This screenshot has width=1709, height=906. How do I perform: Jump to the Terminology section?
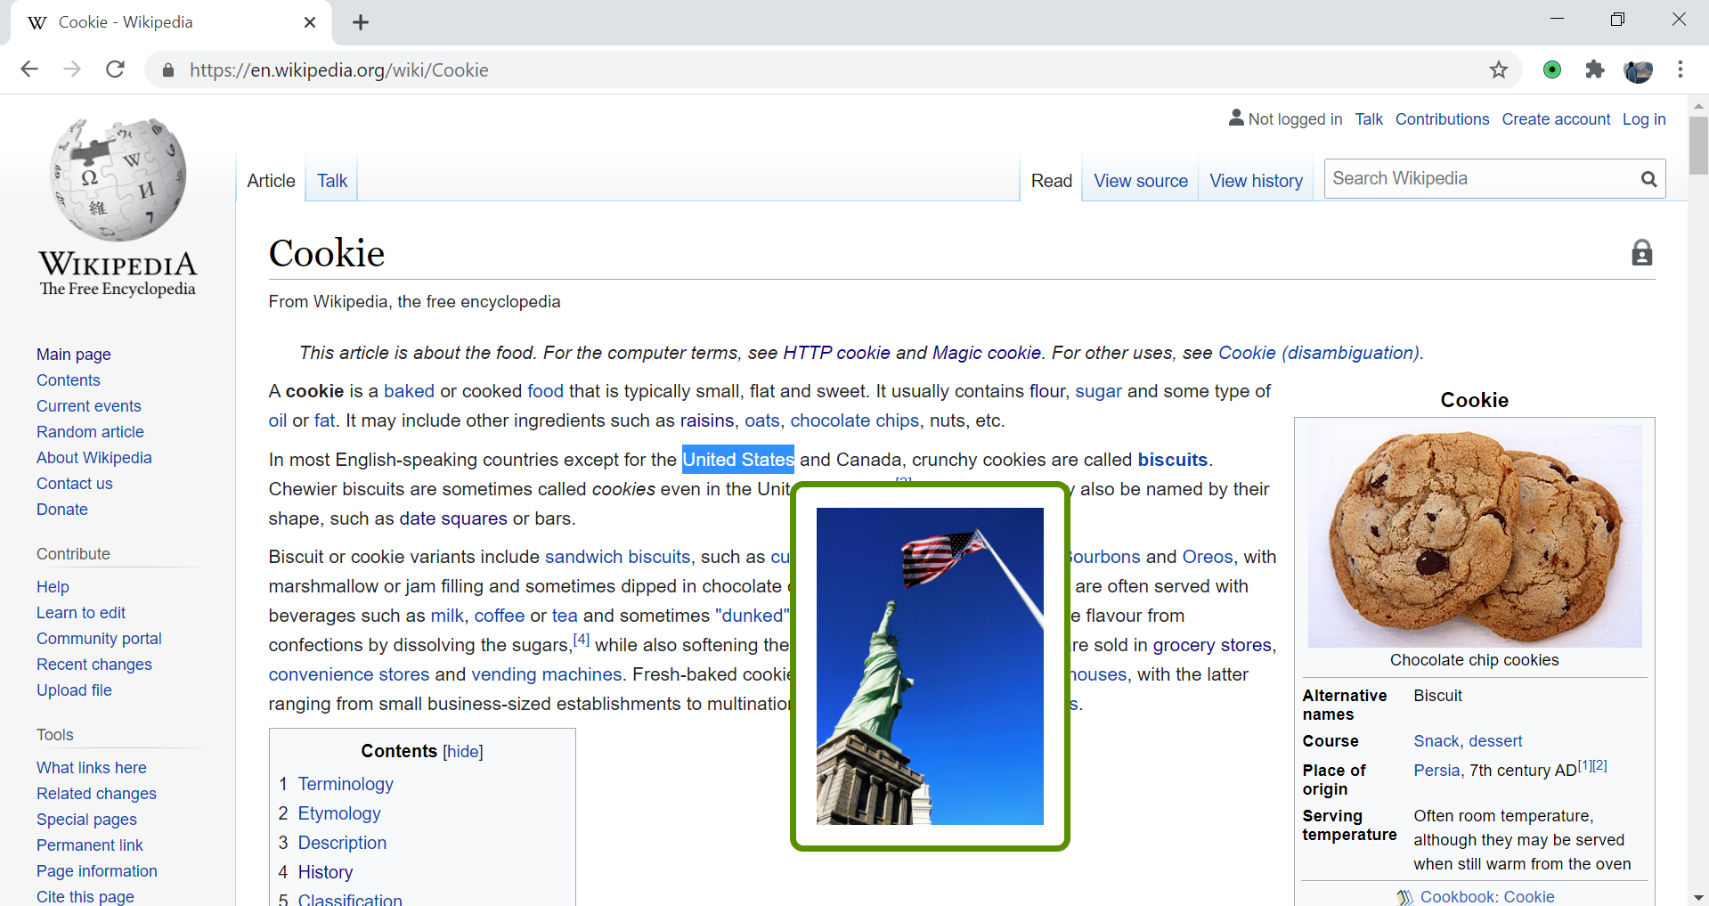[x=346, y=784]
